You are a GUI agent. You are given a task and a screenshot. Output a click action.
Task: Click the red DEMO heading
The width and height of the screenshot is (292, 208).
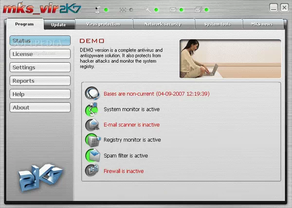coord(92,41)
